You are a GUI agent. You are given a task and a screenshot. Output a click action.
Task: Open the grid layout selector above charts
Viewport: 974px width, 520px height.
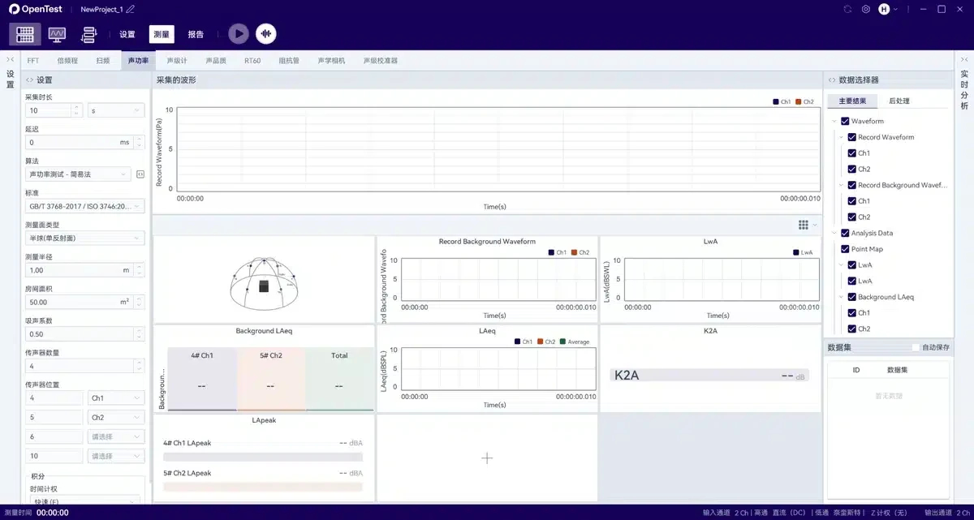tap(807, 225)
